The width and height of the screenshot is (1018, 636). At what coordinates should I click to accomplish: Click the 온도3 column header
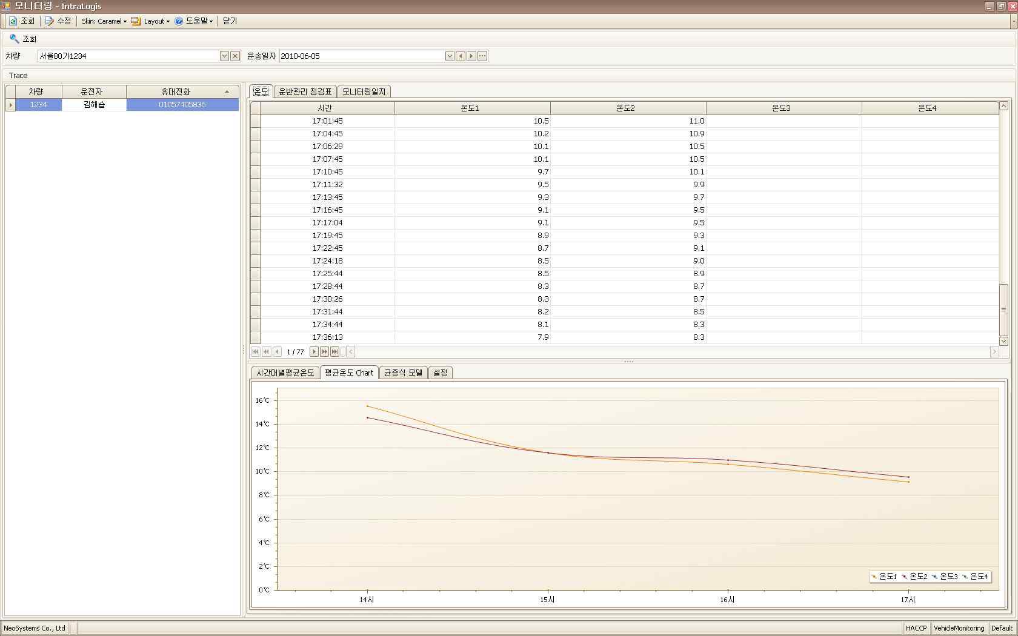(x=783, y=108)
